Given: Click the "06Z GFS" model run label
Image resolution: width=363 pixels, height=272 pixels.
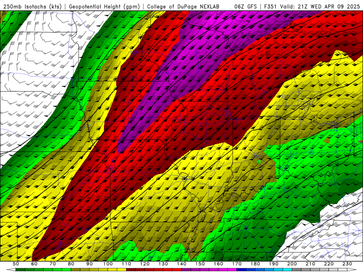Looking at the screenshot, I should (245, 6).
